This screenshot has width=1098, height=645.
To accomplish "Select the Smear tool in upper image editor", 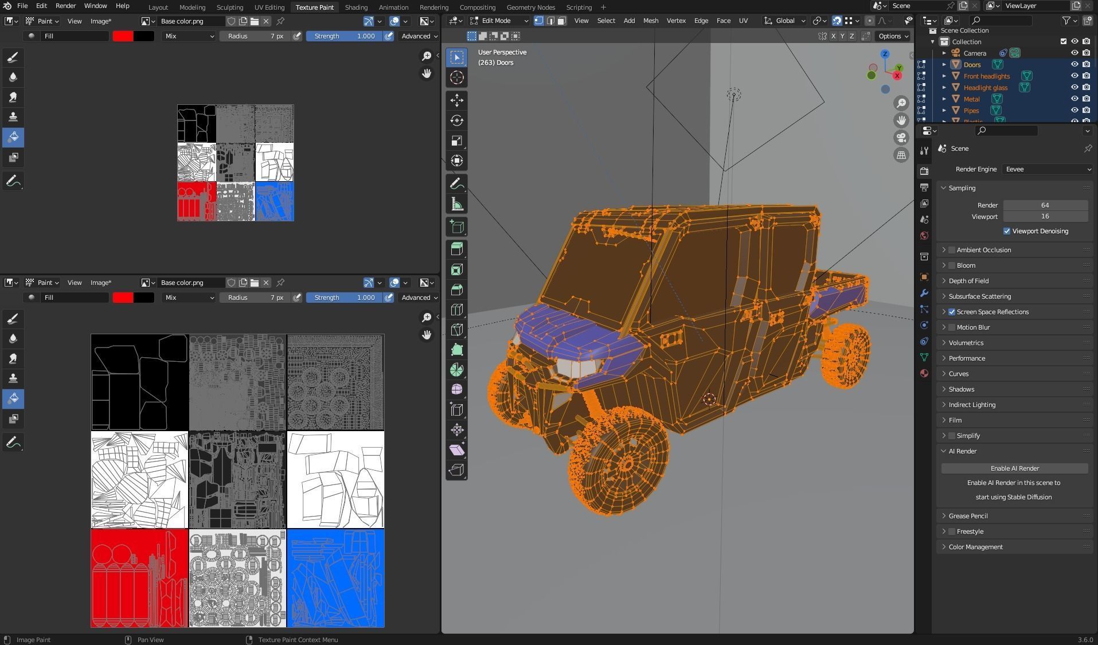I will [13, 97].
